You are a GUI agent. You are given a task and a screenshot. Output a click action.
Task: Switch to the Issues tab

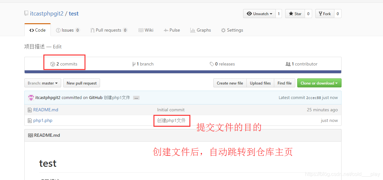[x=68, y=30]
